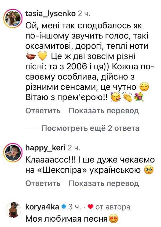The image size is (161, 227).
Task: Click the korya4ka username
Action: point(42,207)
